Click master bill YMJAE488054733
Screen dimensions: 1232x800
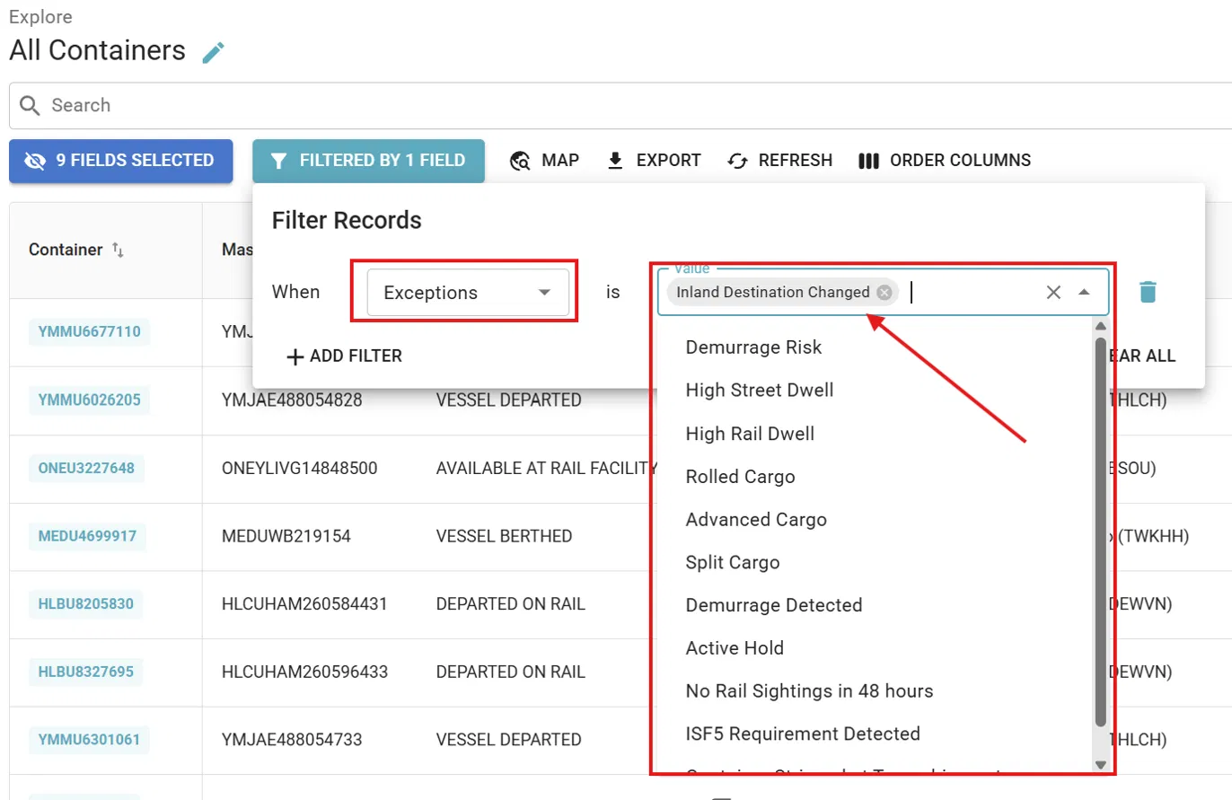click(x=292, y=740)
